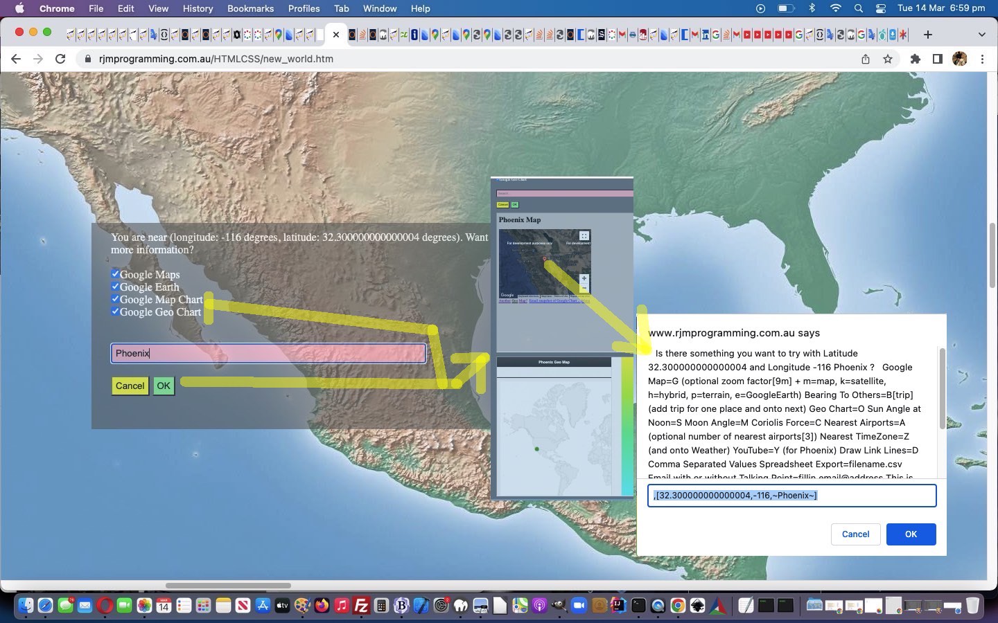Open Trash in the Dock
Image resolution: width=998 pixels, height=623 pixels.
972,606
